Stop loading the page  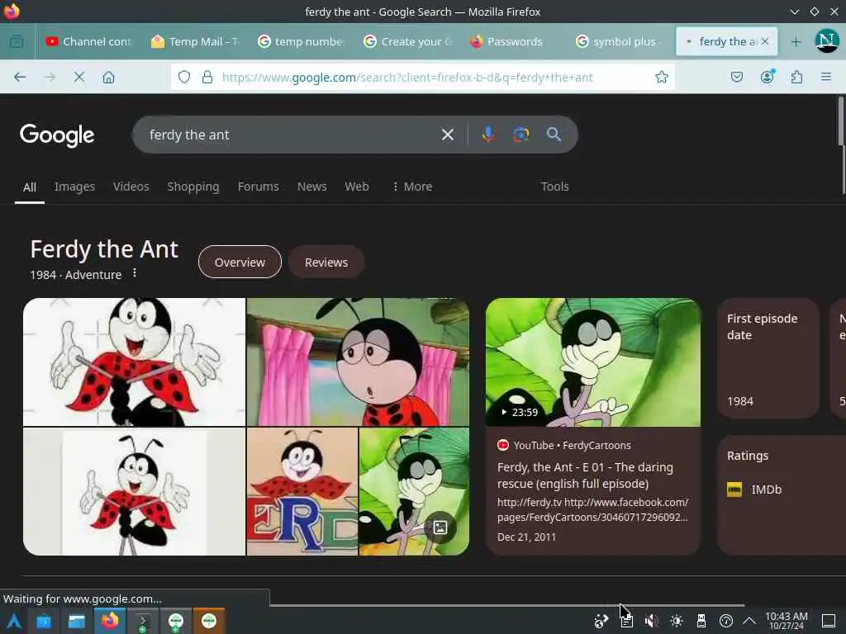pos(78,77)
